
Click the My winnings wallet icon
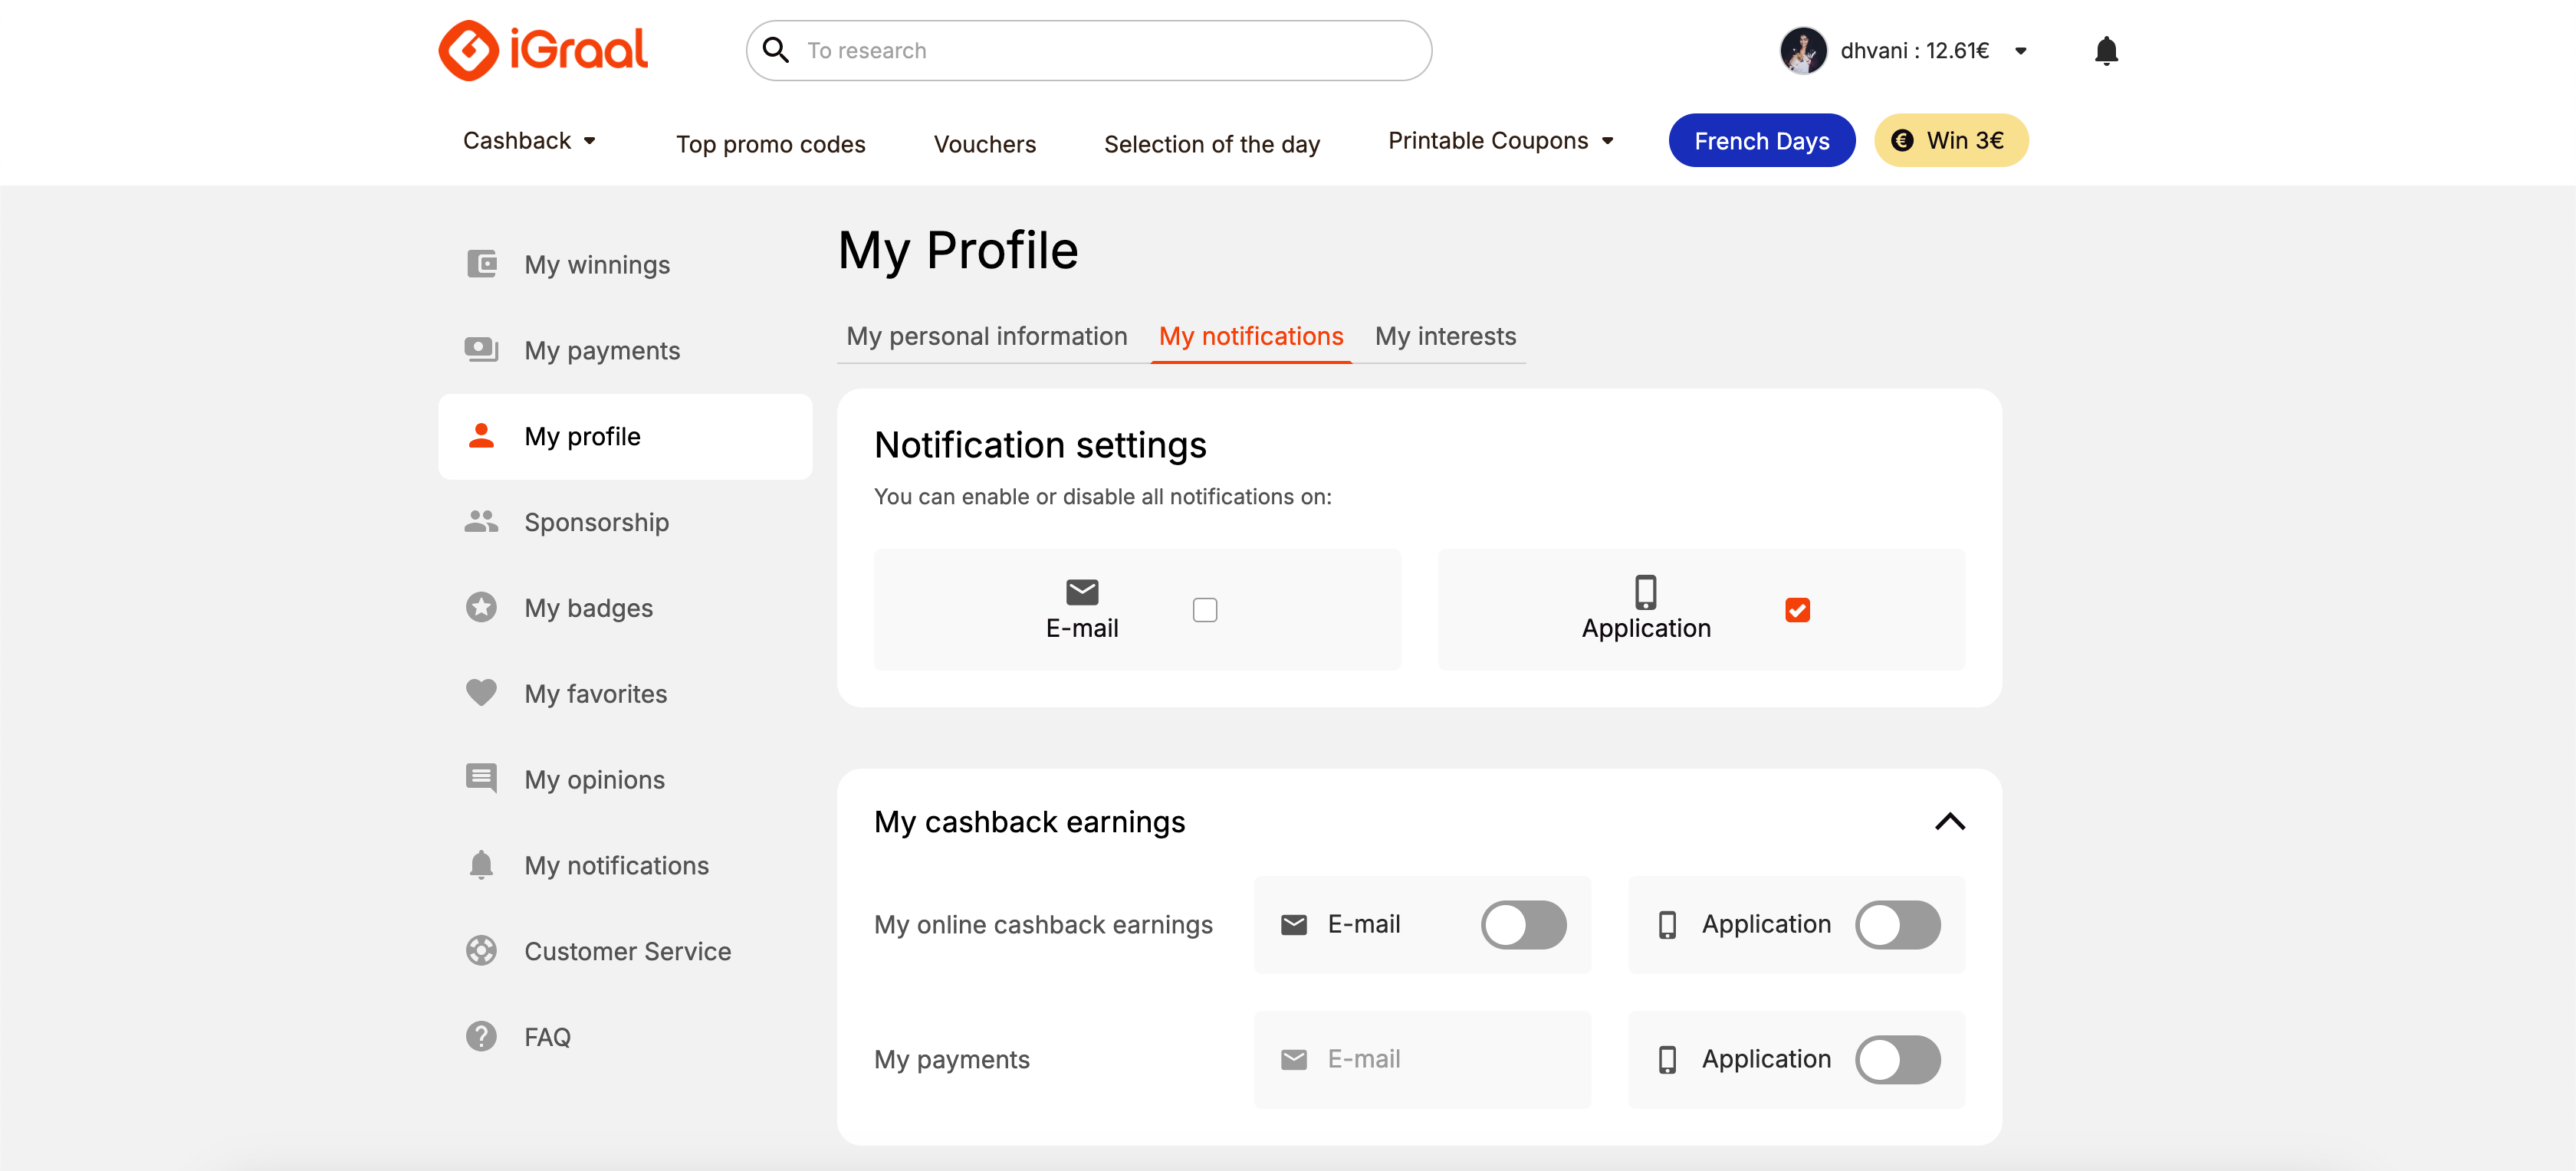click(x=481, y=264)
